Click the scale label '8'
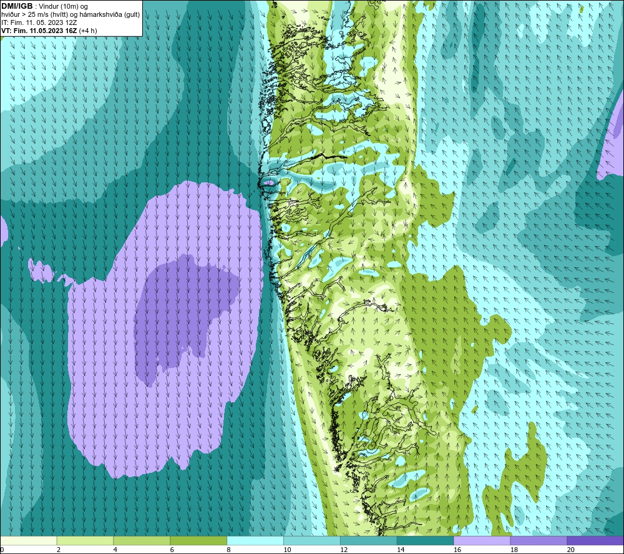624x554 pixels. tap(228, 550)
